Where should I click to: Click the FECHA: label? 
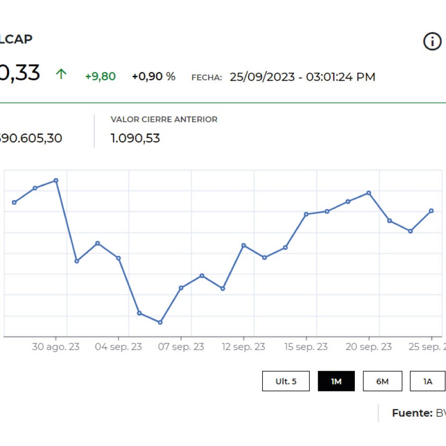[207, 77]
